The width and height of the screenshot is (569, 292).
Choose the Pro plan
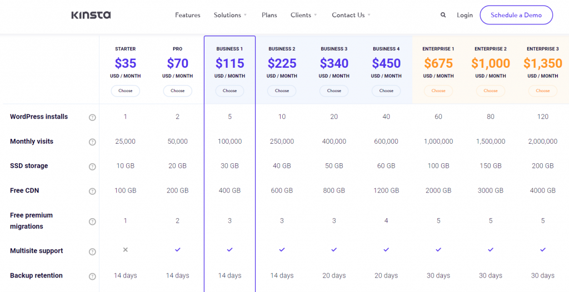coord(177,90)
